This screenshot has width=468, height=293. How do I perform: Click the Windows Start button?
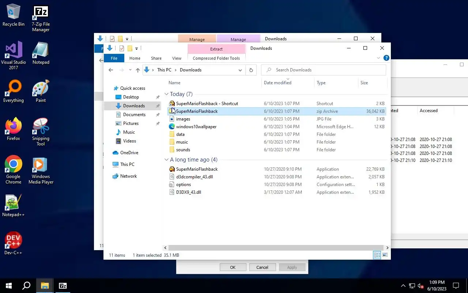(9, 286)
